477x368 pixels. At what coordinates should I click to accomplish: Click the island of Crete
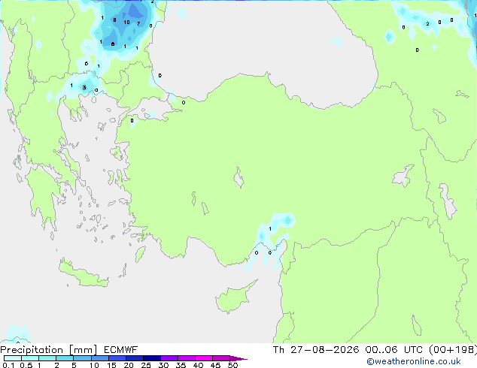coord(83,274)
